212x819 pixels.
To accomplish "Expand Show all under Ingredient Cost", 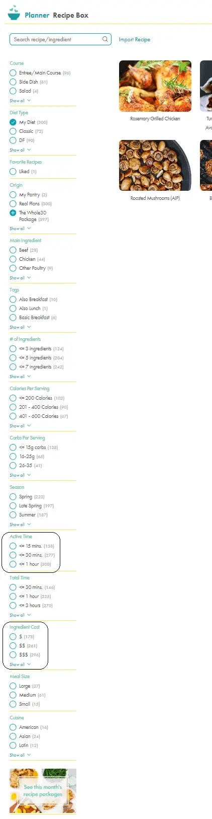I will point(20,664).
